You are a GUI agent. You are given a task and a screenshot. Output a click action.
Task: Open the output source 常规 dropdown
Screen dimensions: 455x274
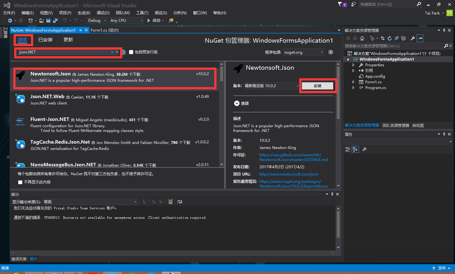[90, 202]
